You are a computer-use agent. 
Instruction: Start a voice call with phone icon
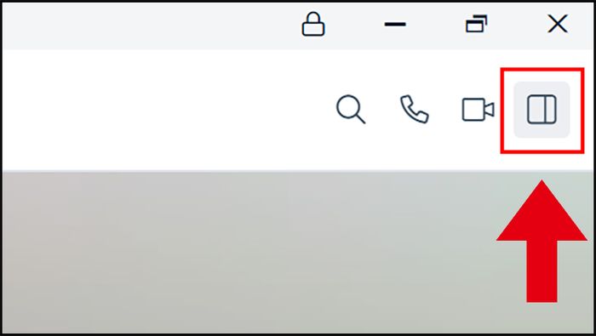tap(415, 110)
